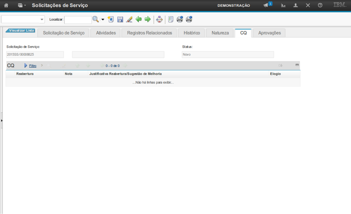
Task: Click the clear changes eraser icon
Action: (x=129, y=19)
